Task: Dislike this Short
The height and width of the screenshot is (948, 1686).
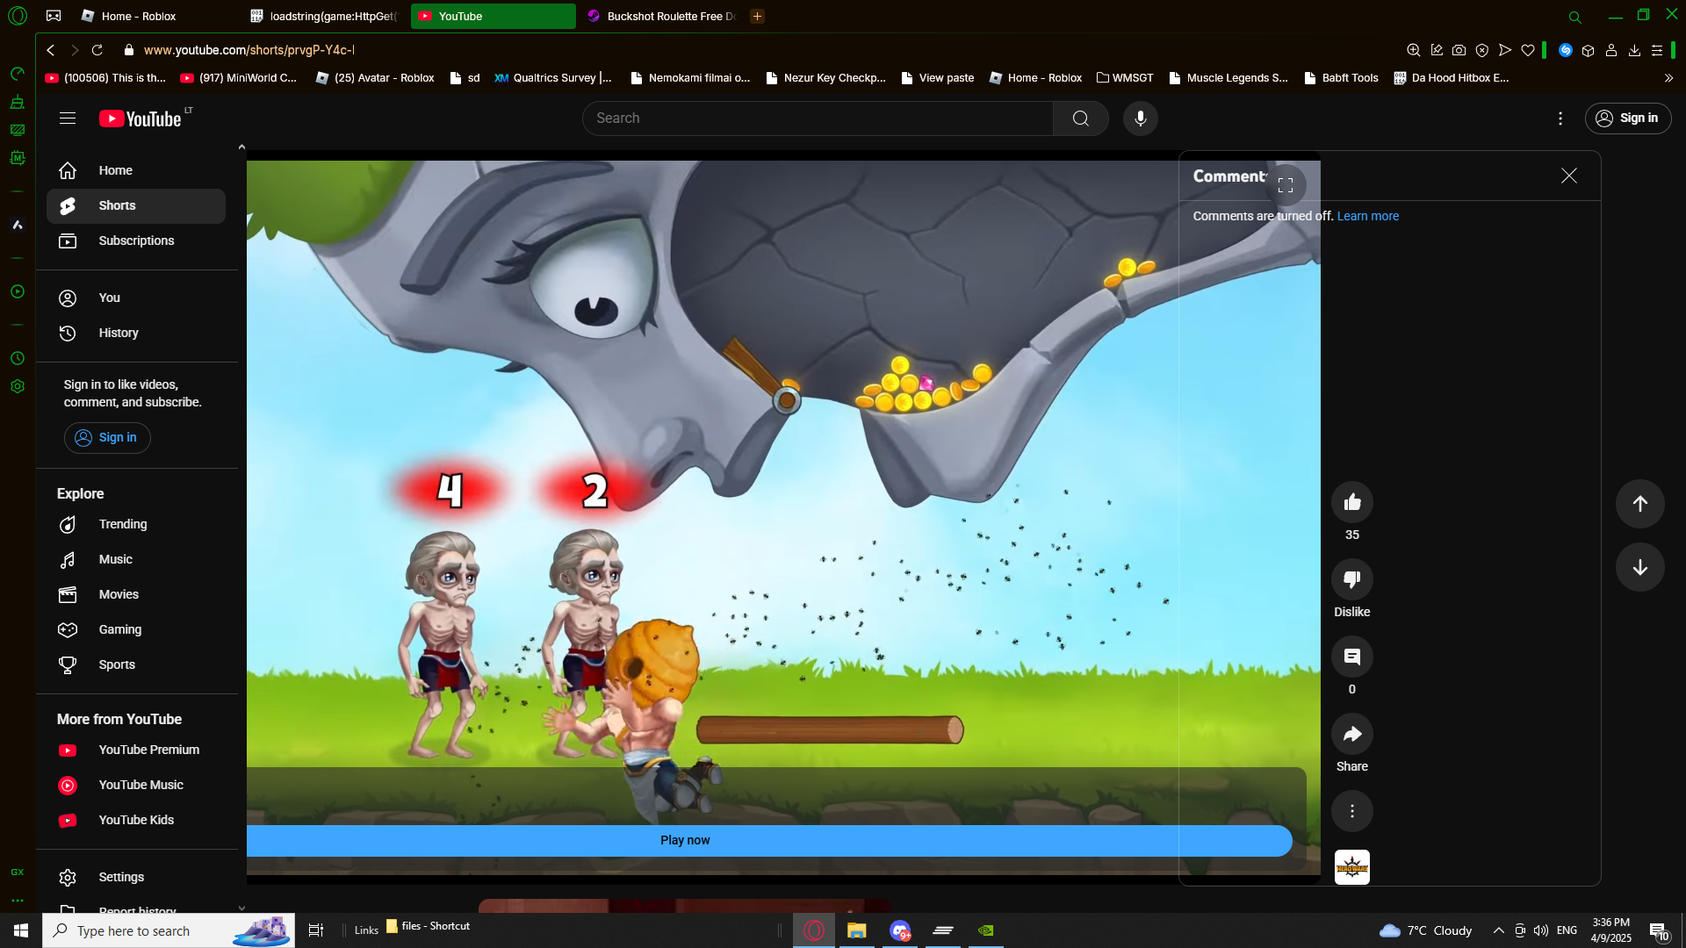Action: (1351, 579)
